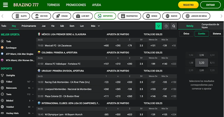Open WTA Miami USA Women Singles
Screen dimensions: 224x117
coord(20,60)
